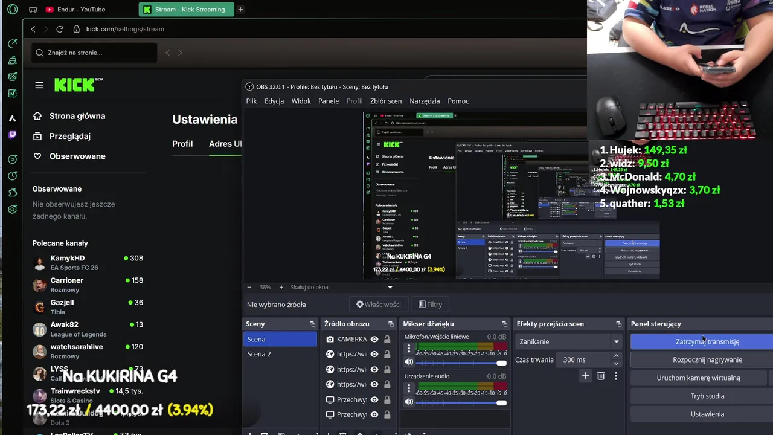Toggle visibility of KAMERKA source

pyautogui.click(x=374, y=340)
